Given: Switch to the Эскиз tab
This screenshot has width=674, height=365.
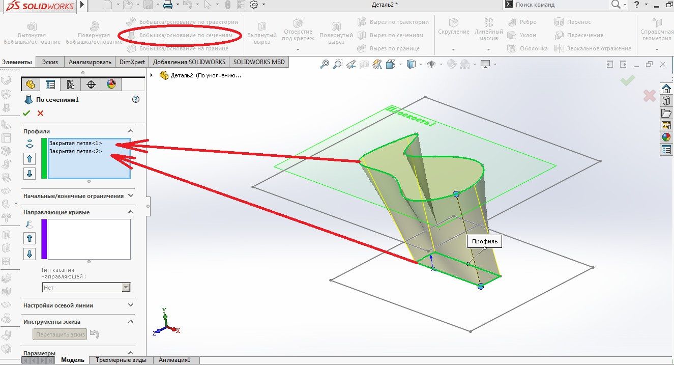Looking at the screenshot, I should [50, 62].
